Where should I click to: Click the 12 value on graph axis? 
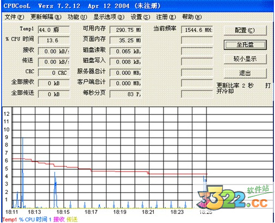point(7,114)
